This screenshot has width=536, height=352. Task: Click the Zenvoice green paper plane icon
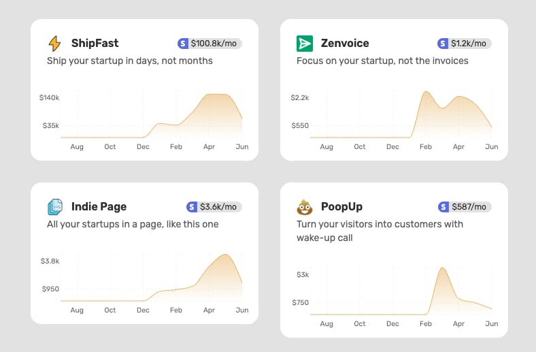pos(305,44)
